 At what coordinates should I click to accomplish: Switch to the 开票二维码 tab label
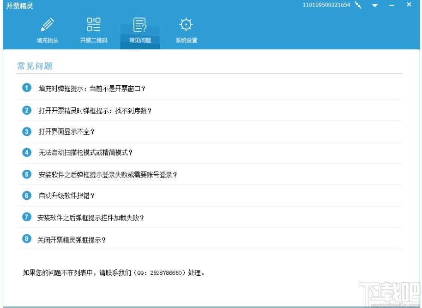pyautogui.click(x=94, y=41)
